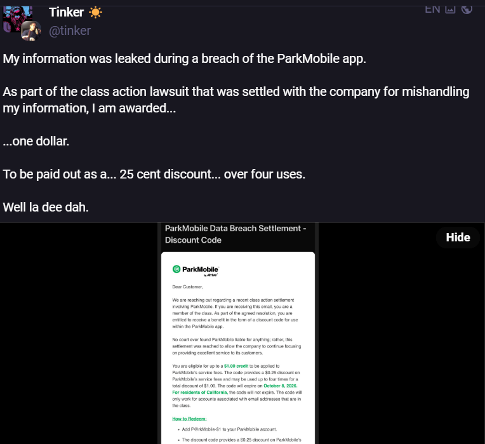Click the post's first line about ParkMobile breach
485x444 pixels.
pyautogui.click(x=185, y=59)
